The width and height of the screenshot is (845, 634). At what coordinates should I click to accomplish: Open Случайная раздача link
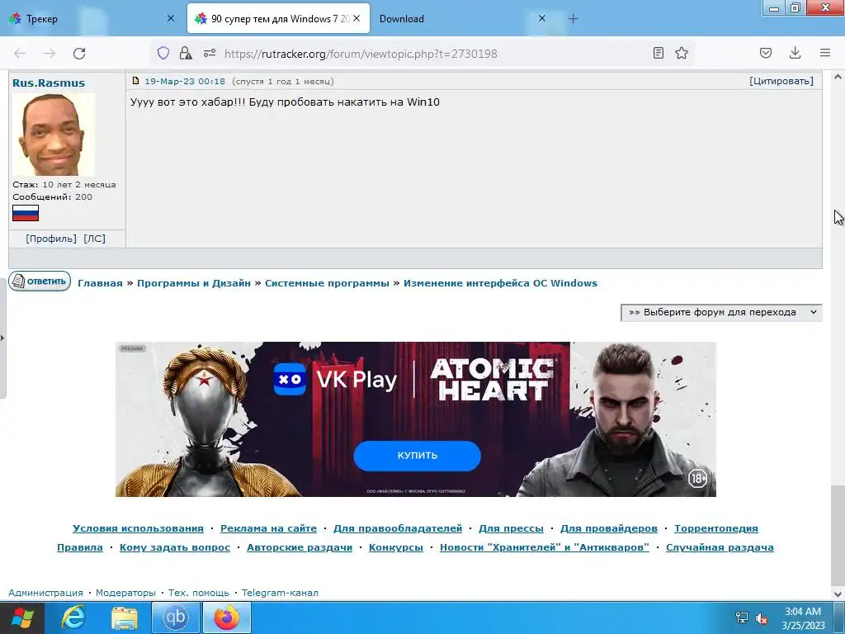point(720,547)
